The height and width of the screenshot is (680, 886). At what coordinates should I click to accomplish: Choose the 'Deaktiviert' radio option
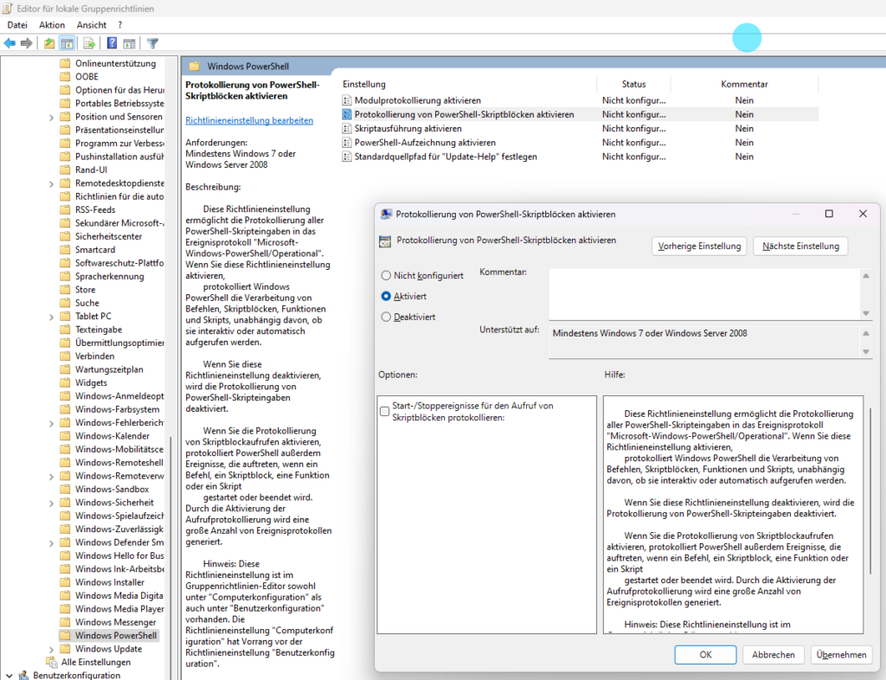[386, 317]
